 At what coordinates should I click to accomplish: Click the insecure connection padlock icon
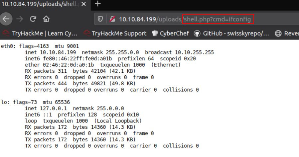pos(112,19)
